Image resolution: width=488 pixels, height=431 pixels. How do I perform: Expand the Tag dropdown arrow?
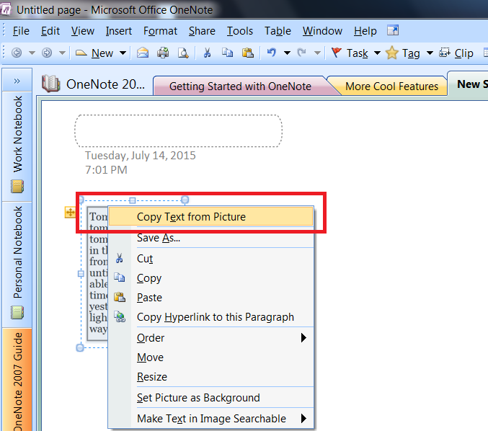pos(430,53)
